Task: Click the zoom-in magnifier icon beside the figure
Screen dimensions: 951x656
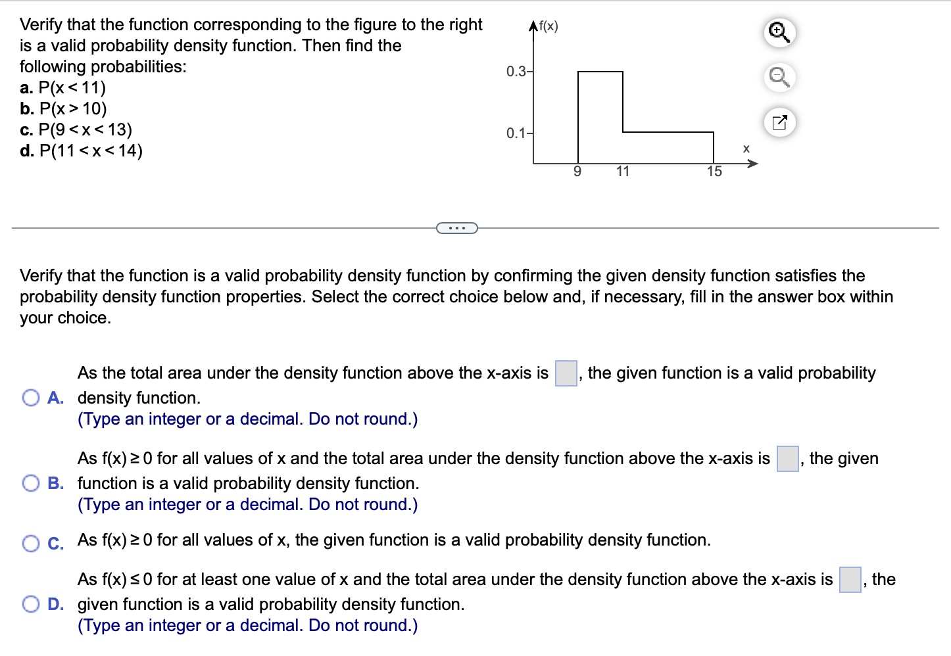Action: click(x=779, y=33)
